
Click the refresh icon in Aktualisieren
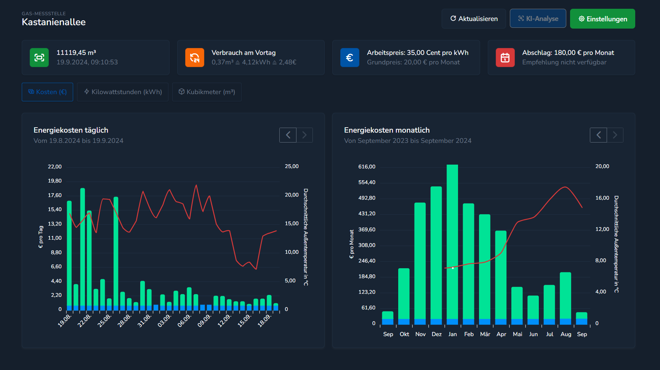[453, 18]
